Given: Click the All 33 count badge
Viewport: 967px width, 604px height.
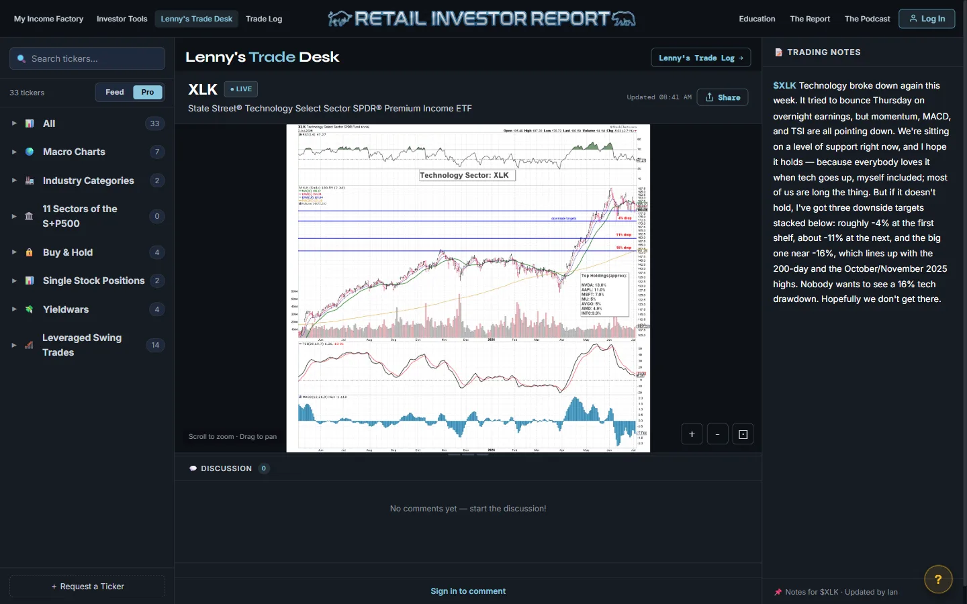Looking at the screenshot, I should click(155, 123).
